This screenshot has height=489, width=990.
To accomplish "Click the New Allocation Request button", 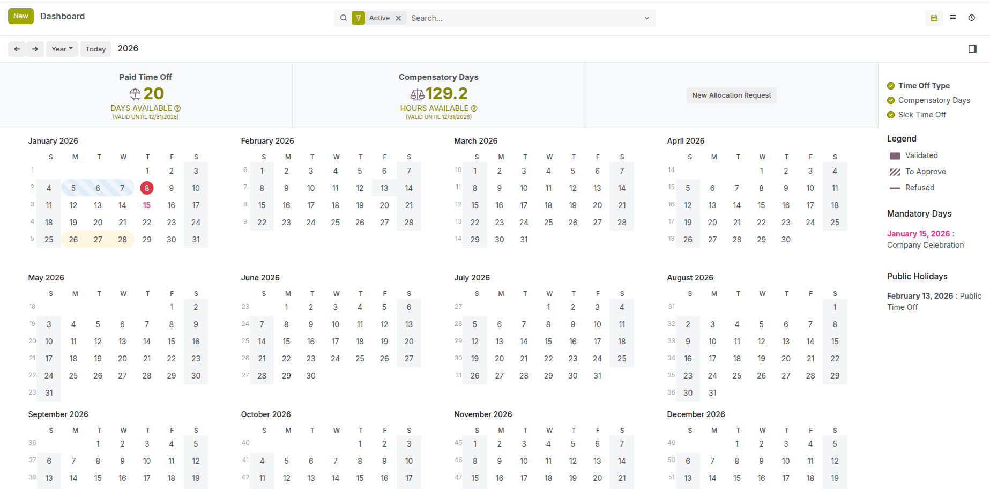I will (x=731, y=95).
